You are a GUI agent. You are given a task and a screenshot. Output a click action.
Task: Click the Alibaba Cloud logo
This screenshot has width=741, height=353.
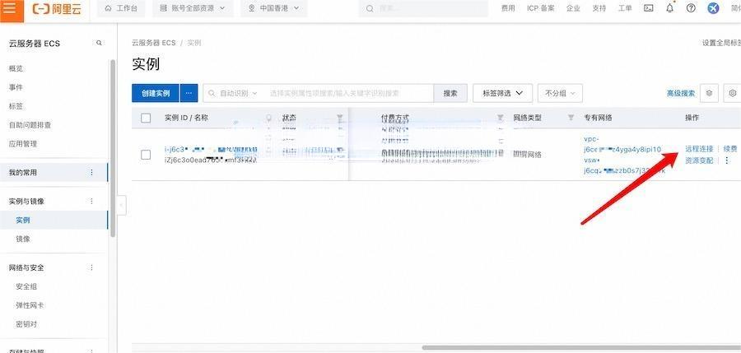click(57, 9)
